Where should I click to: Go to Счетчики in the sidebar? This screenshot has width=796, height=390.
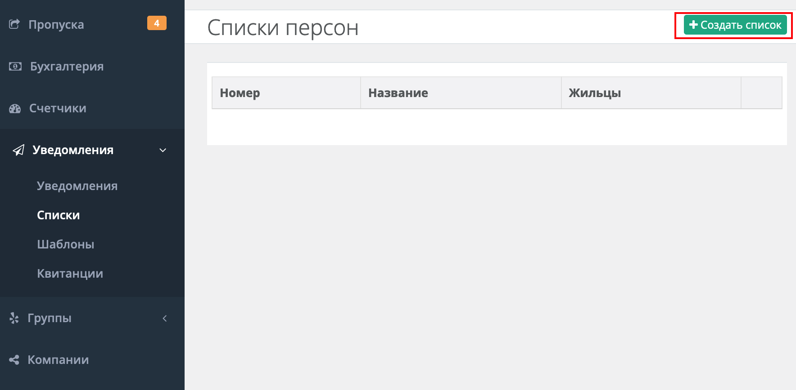click(x=58, y=108)
